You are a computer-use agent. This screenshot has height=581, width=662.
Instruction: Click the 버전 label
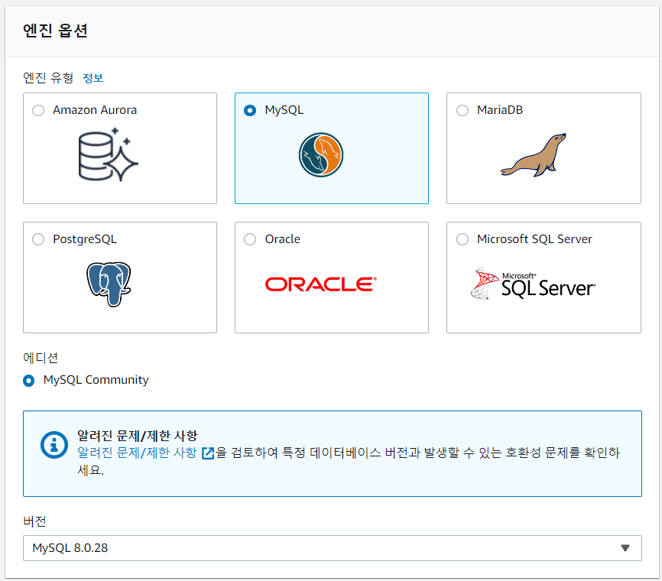pos(34,521)
